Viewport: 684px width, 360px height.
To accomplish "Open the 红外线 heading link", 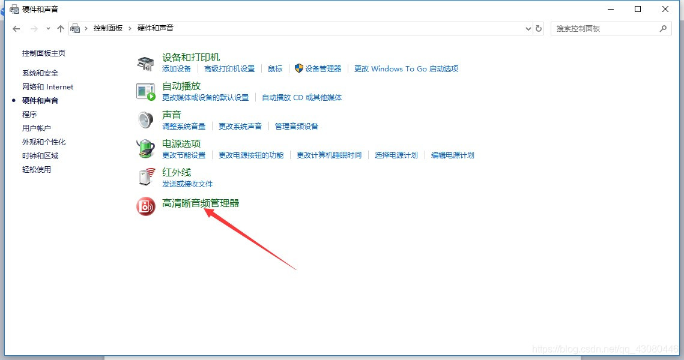I will (176, 172).
